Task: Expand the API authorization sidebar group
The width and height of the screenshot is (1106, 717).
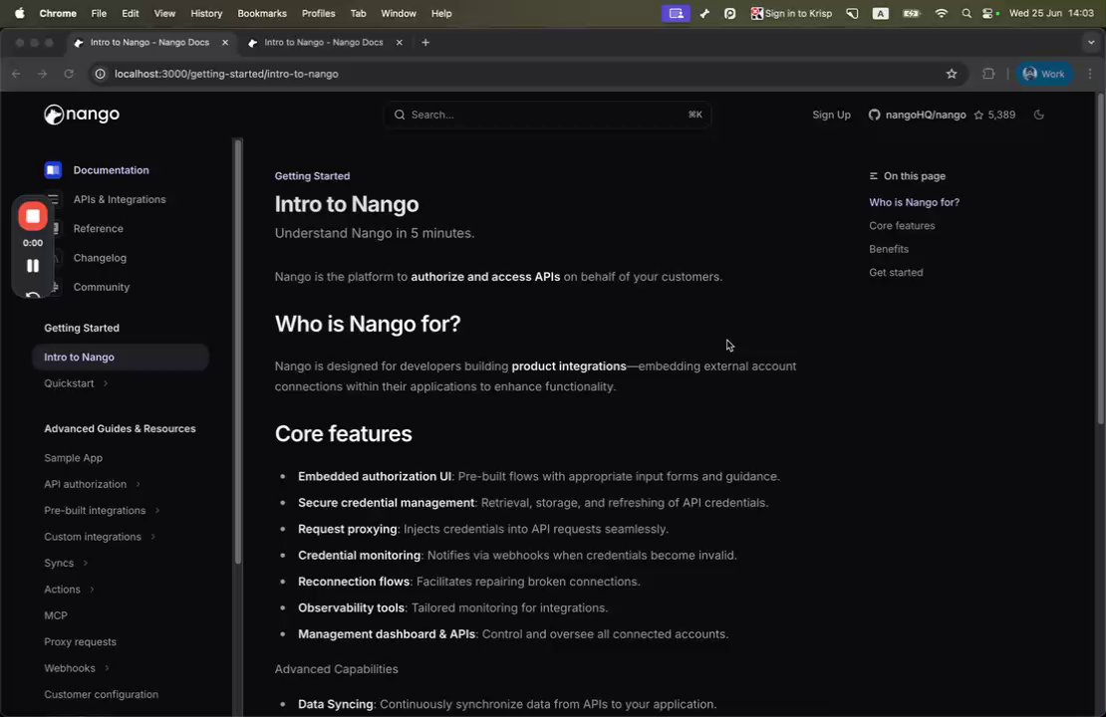Action: click(138, 484)
